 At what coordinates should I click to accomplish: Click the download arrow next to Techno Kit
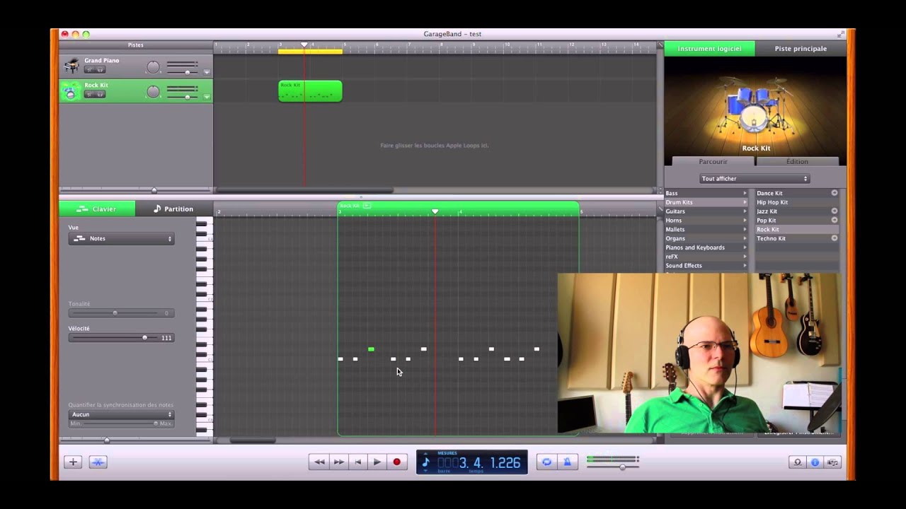[x=835, y=238]
